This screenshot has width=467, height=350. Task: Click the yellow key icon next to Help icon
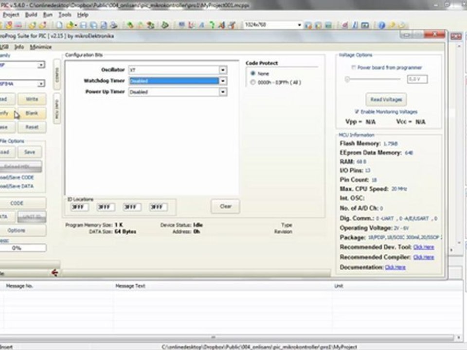(x=392, y=25)
